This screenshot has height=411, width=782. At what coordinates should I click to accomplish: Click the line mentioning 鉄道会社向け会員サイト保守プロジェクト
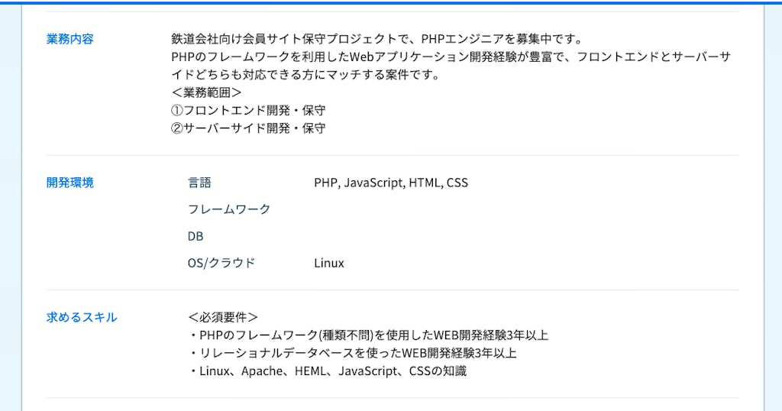click(377, 39)
